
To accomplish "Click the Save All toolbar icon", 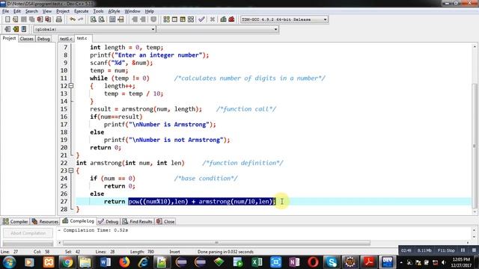I will (31, 19).
